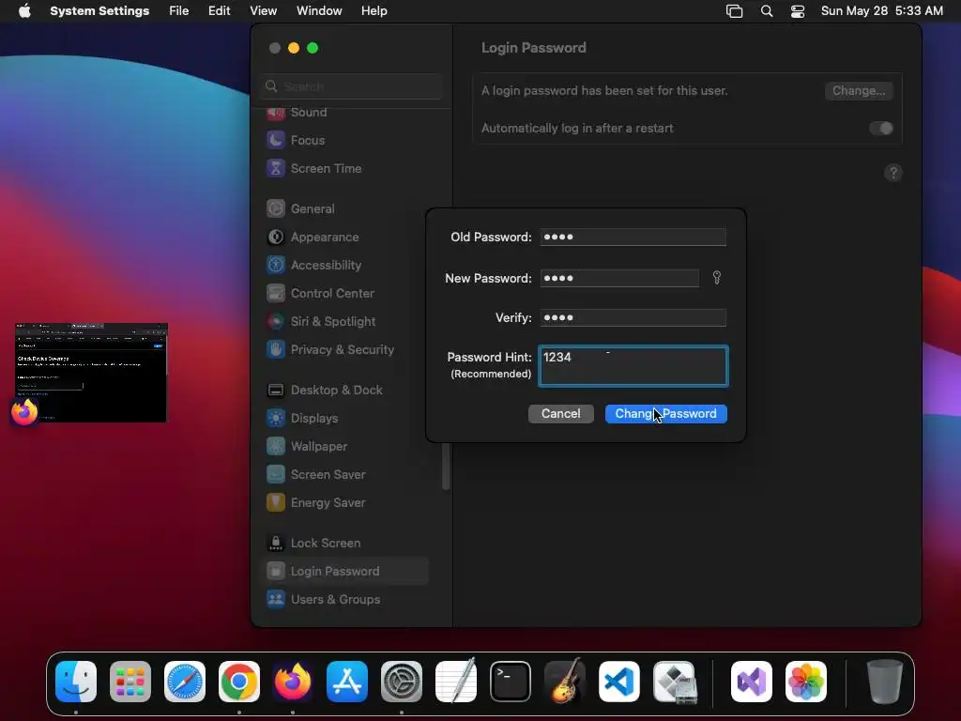Screen dimensions: 961x721
Task: Open Privacy & Security hand icon
Action: click(x=276, y=349)
